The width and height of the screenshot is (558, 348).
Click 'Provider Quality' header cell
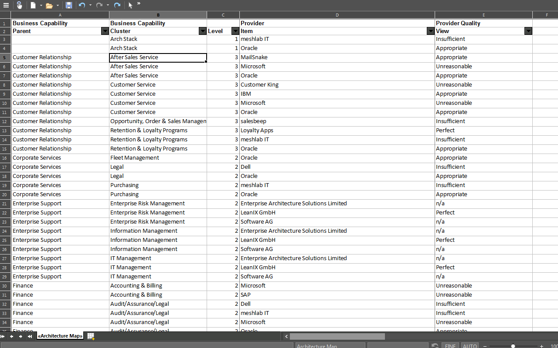[x=483, y=23]
